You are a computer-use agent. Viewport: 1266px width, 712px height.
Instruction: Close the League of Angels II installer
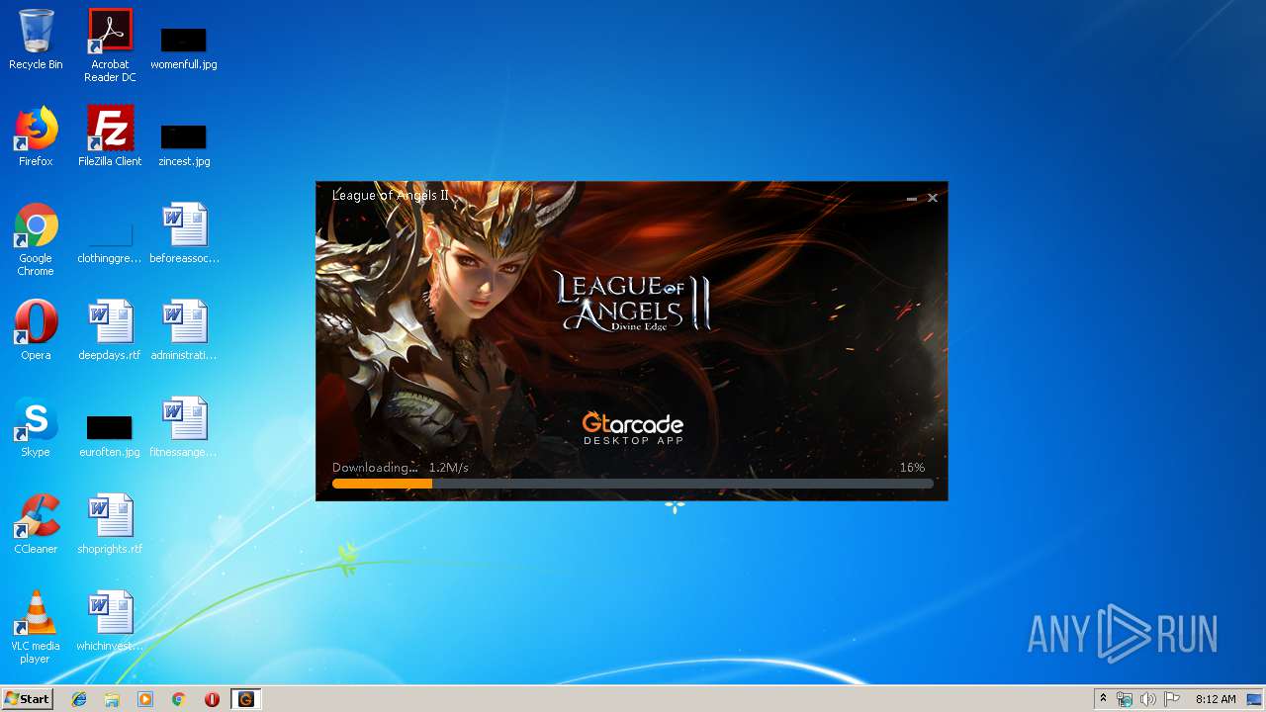(933, 198)
